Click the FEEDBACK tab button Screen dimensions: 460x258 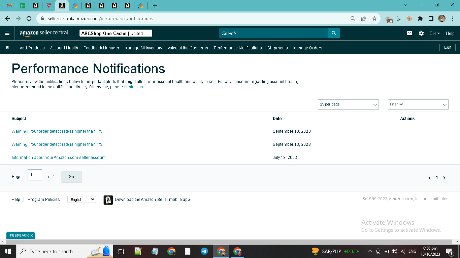[19, 235]
